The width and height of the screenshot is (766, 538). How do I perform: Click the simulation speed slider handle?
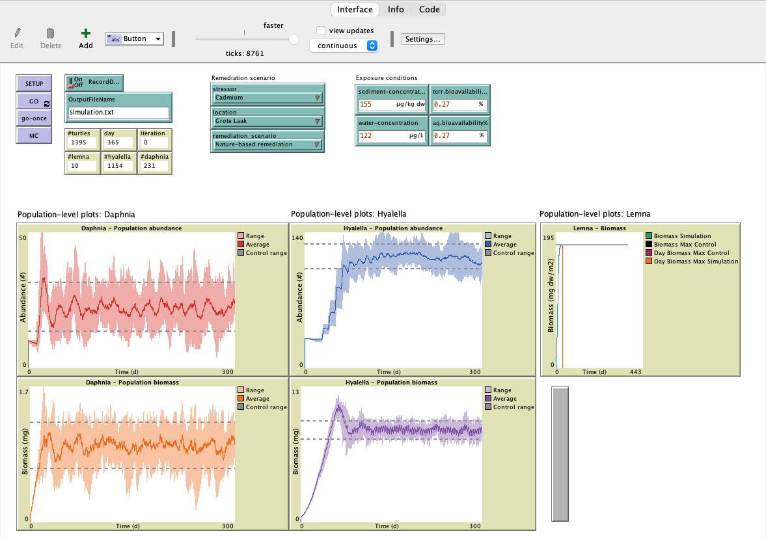[294, 39]
